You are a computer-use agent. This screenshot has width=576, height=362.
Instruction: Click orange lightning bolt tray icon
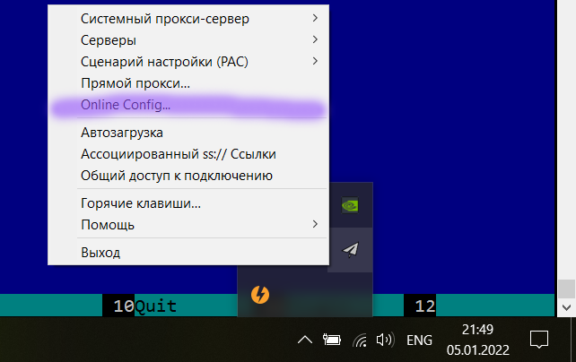pyautogui.click(x=260, y=295)
